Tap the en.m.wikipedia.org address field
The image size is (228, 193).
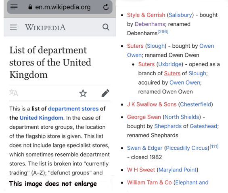(x=60, y=7)
